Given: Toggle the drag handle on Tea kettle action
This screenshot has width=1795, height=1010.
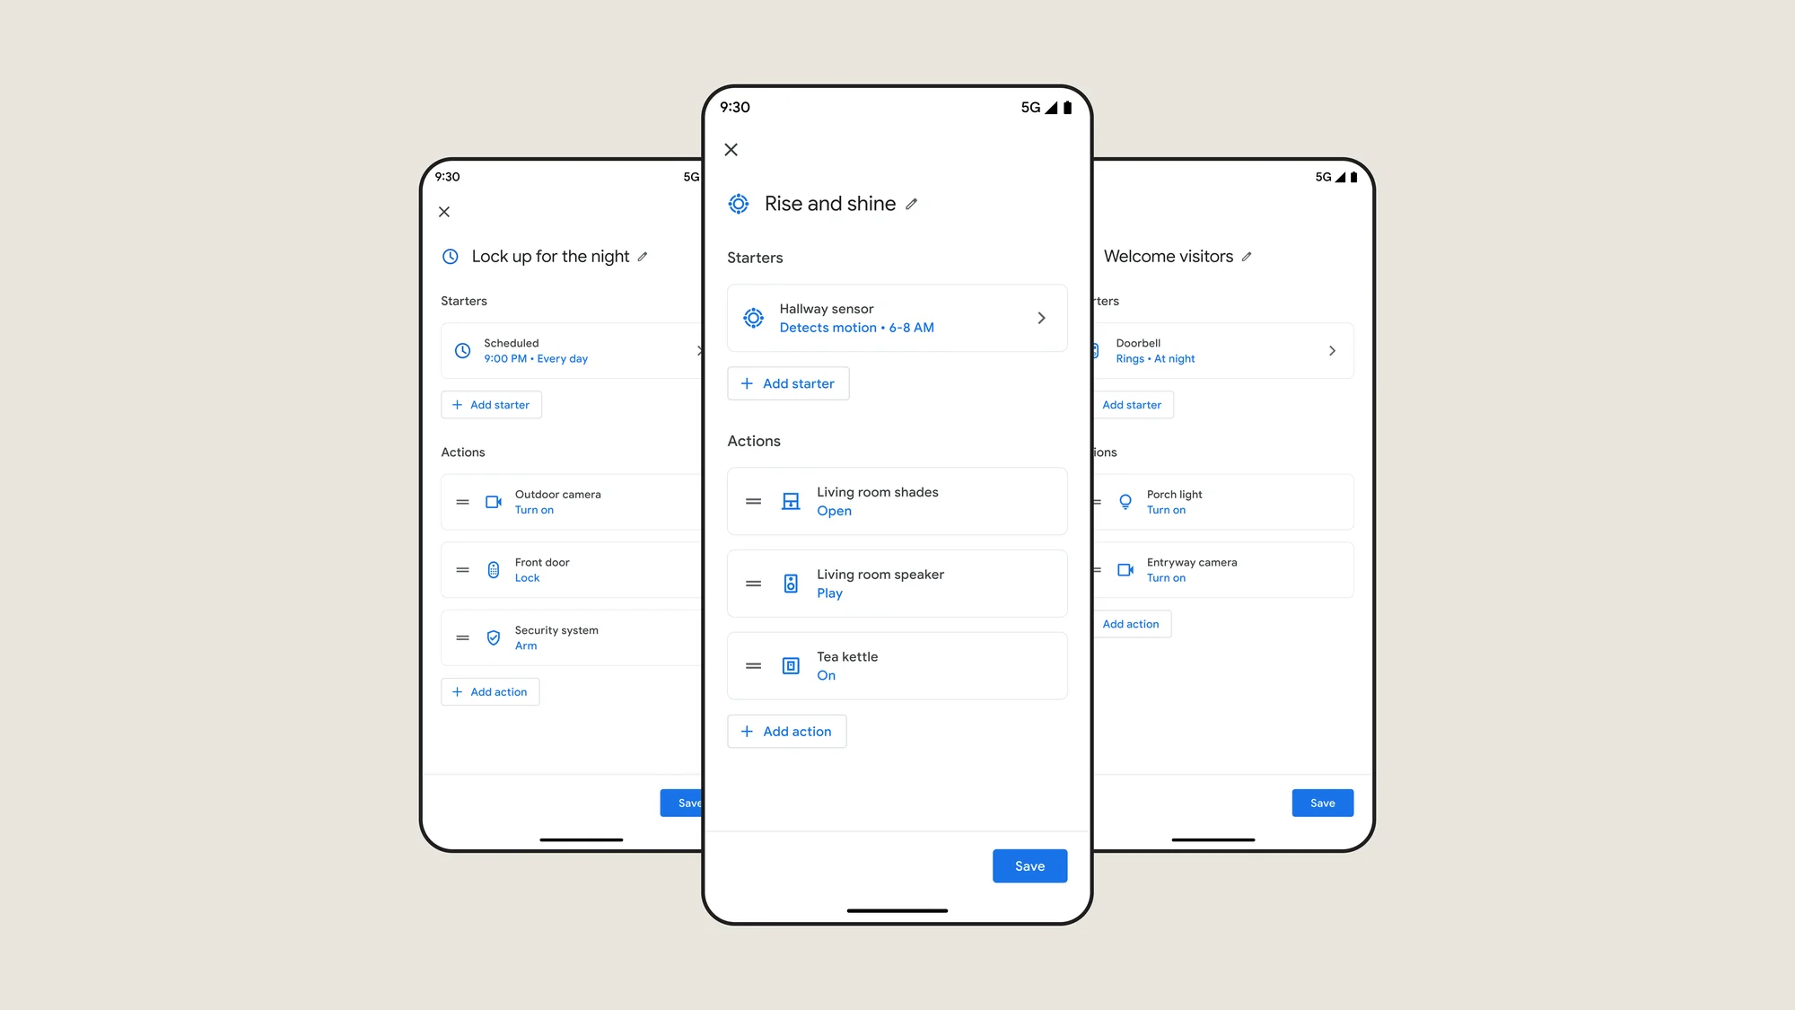Looking at the screenshot, I should (x=752, y=664).
